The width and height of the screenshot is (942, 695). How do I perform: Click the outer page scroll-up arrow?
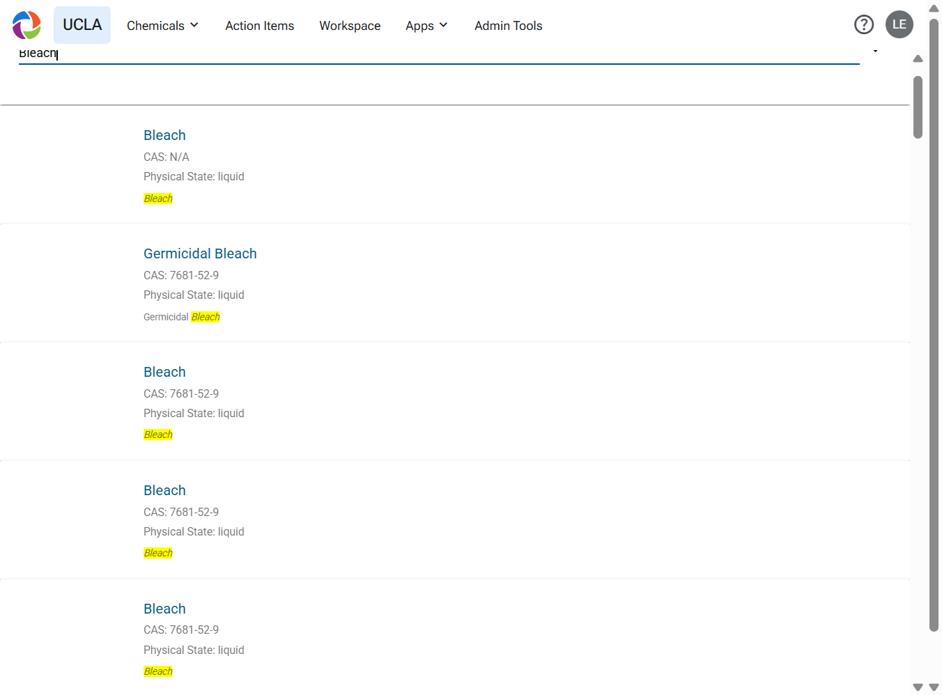coord(934,8)
